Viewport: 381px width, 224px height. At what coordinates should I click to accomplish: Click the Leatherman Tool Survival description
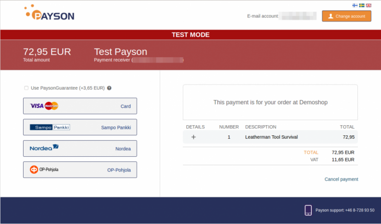(271, 137)
